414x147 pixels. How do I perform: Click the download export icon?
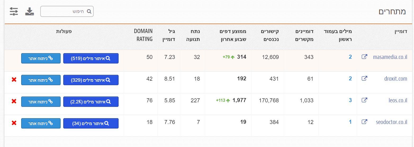tap(30, 11)
